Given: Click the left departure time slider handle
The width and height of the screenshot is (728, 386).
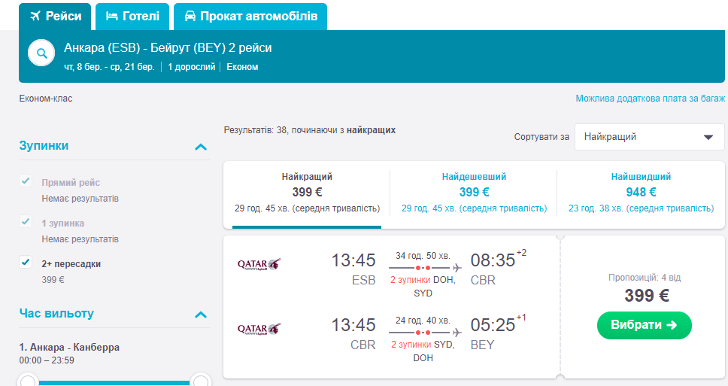Looking at the screenshot, I should click(x=28, y=381).
